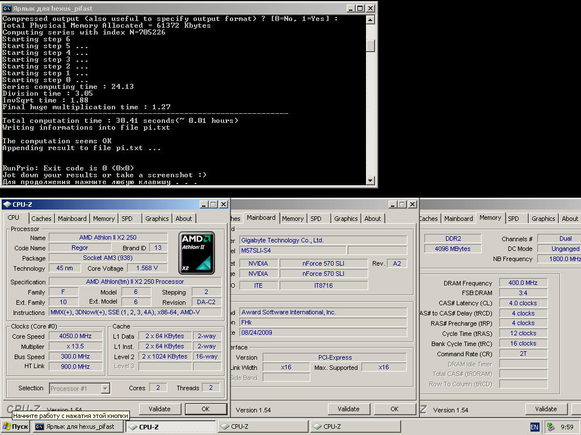This screenshot has width=581, height=435.
Task: Open the Windows Start button (Пуск)
Action: (15, 427)
